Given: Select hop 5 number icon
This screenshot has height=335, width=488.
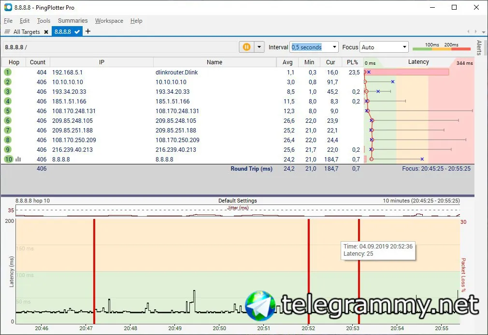Looking at the screenshot, I should pyautogui.click(x=7, y=111).
